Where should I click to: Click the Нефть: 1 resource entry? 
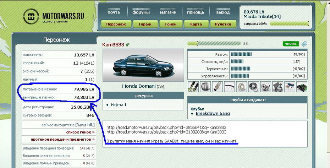click(x=119, y=104)
